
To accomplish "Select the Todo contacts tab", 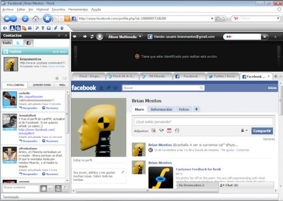I will (7, 43).
